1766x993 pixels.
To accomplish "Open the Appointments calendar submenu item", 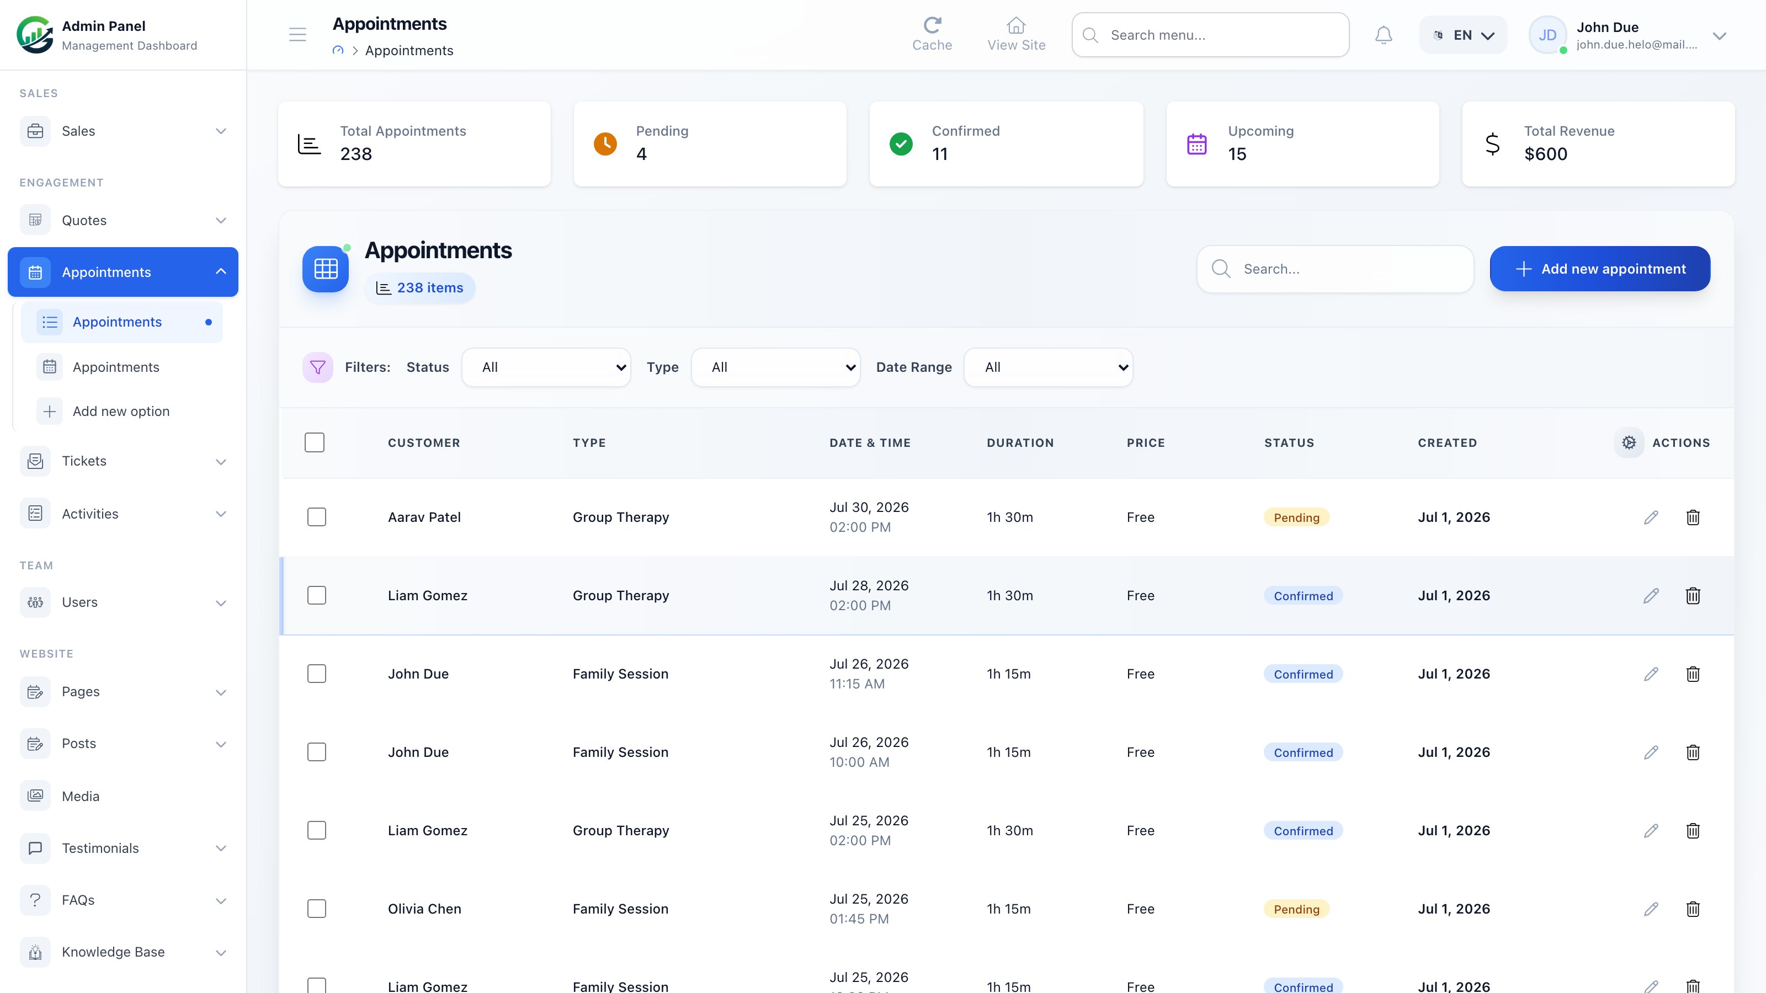I will [122, 367].
